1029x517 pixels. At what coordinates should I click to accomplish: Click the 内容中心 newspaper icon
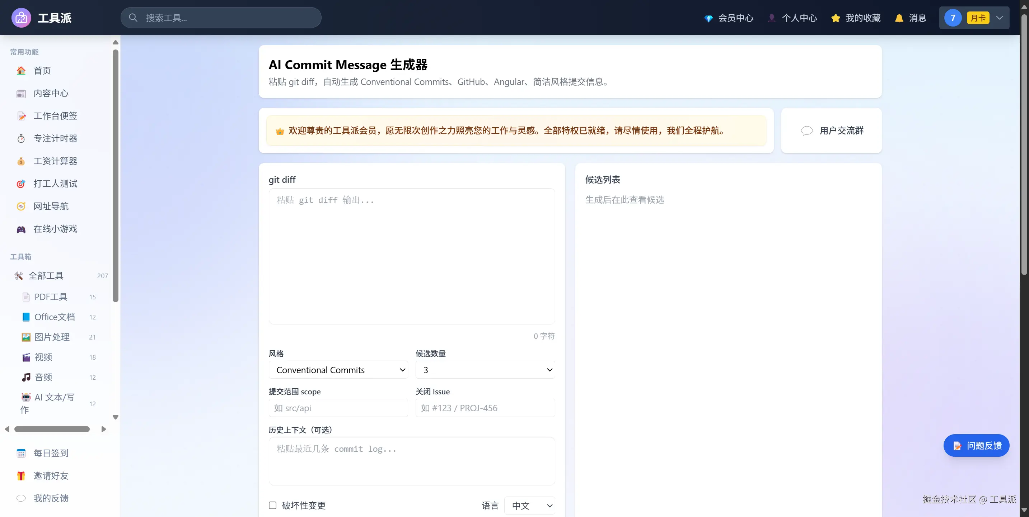[x=21, y=93]
